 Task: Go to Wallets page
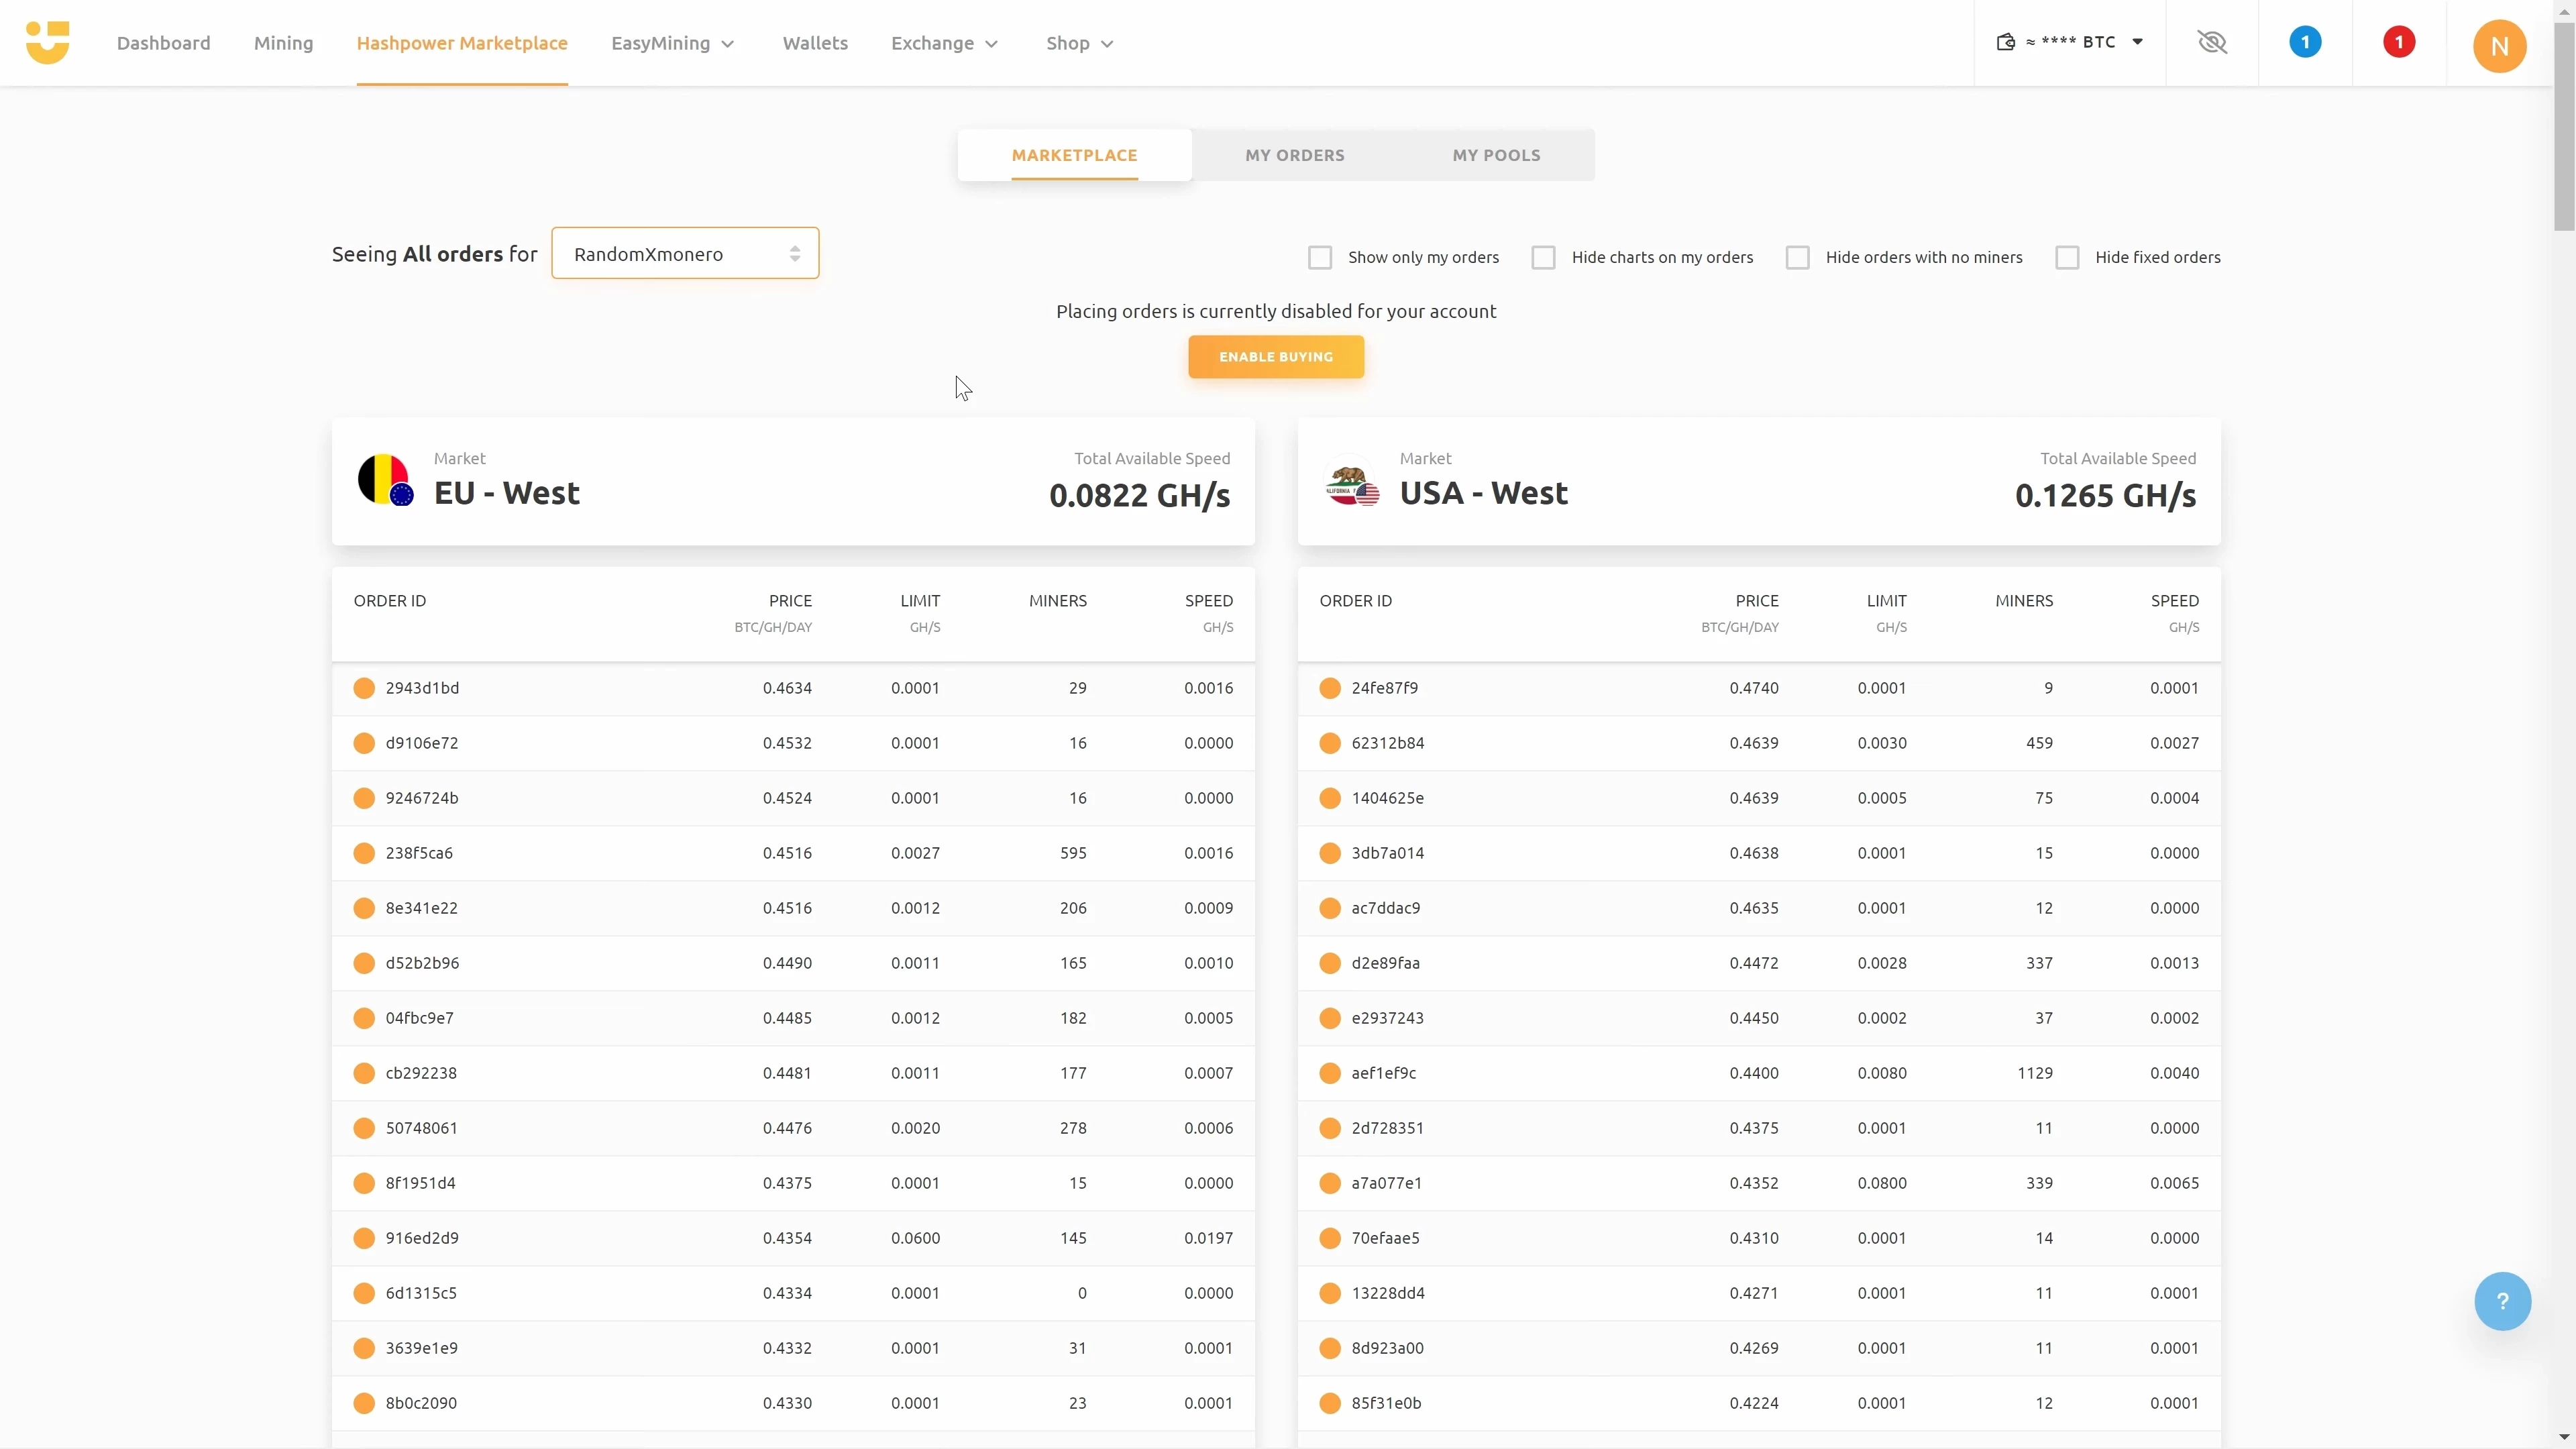pyautogui.click(x=815, y=43)
